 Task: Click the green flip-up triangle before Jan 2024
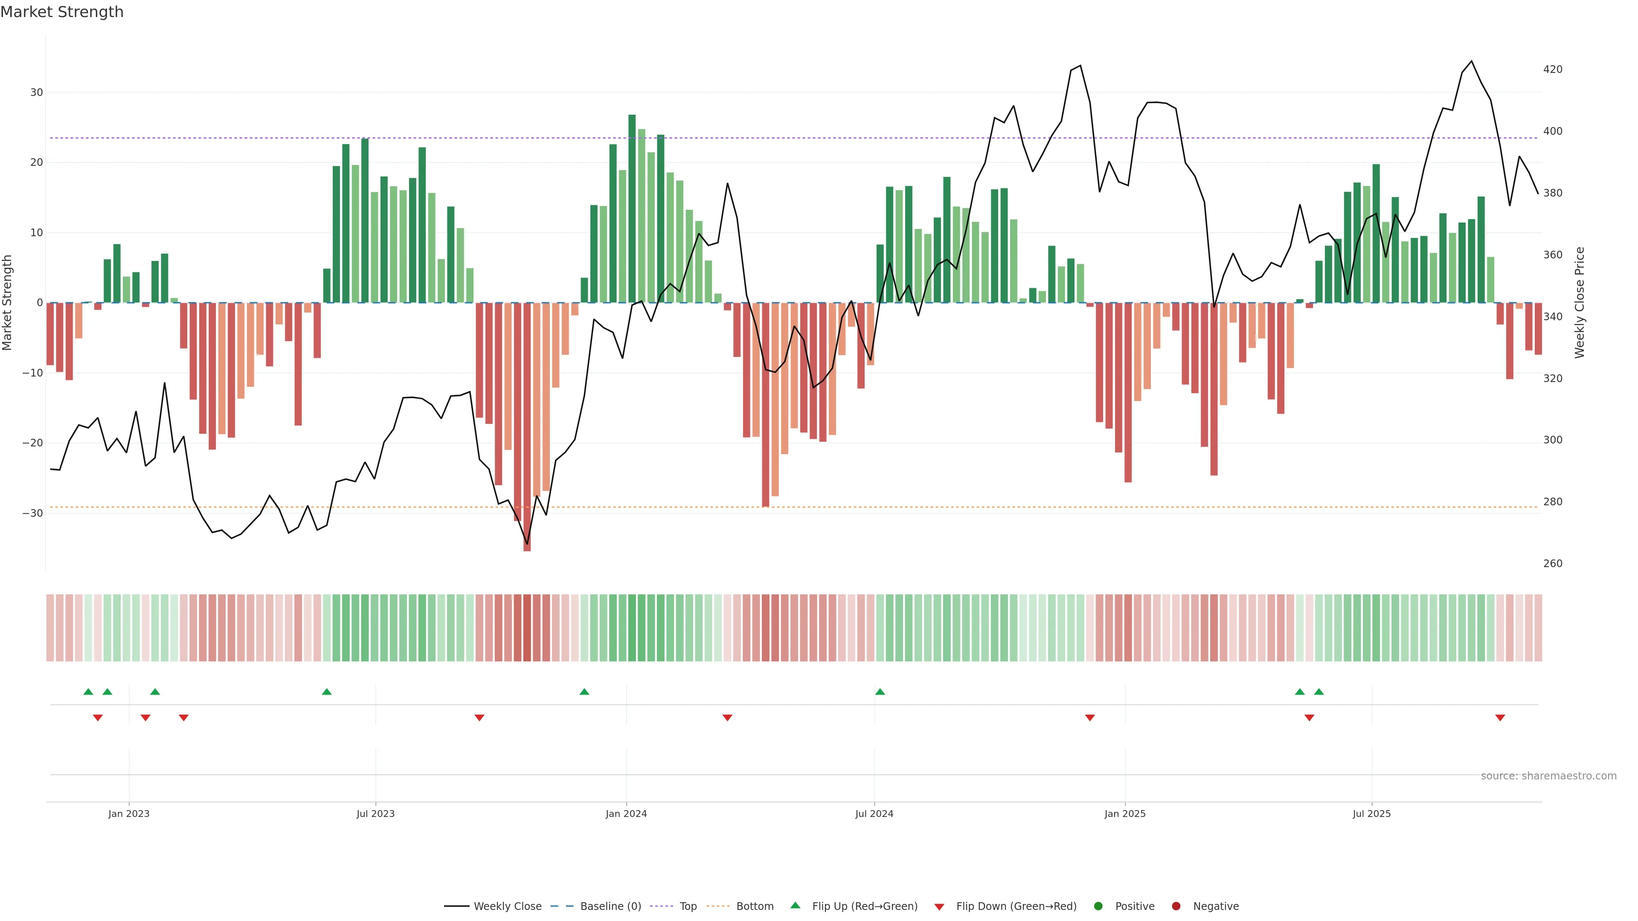pyautogui.click(x=584, y=692)
